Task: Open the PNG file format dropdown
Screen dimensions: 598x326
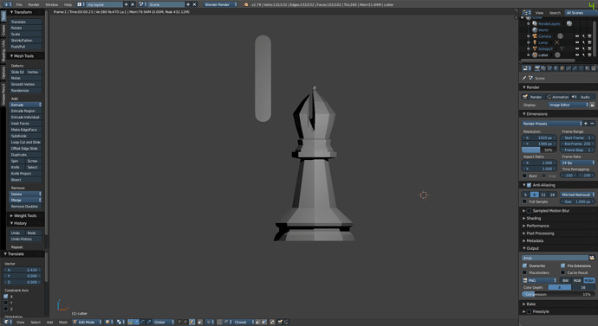Action: pos(540,280)
